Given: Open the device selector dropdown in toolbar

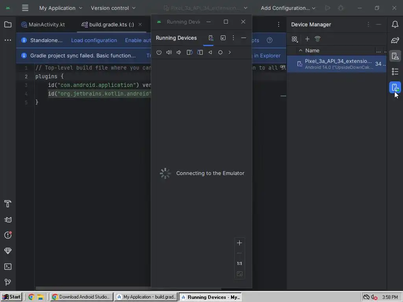Looking at the screenshot, I should [x=205, y=8].
